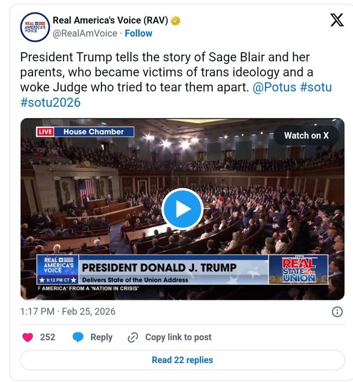Click the blue speech bubble reply icon

[x=78, y=337]
